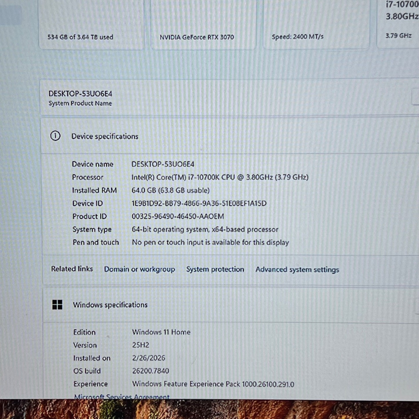Open Advanced system settings link
The height and width of the screenshot is (419, 419).
297,270
